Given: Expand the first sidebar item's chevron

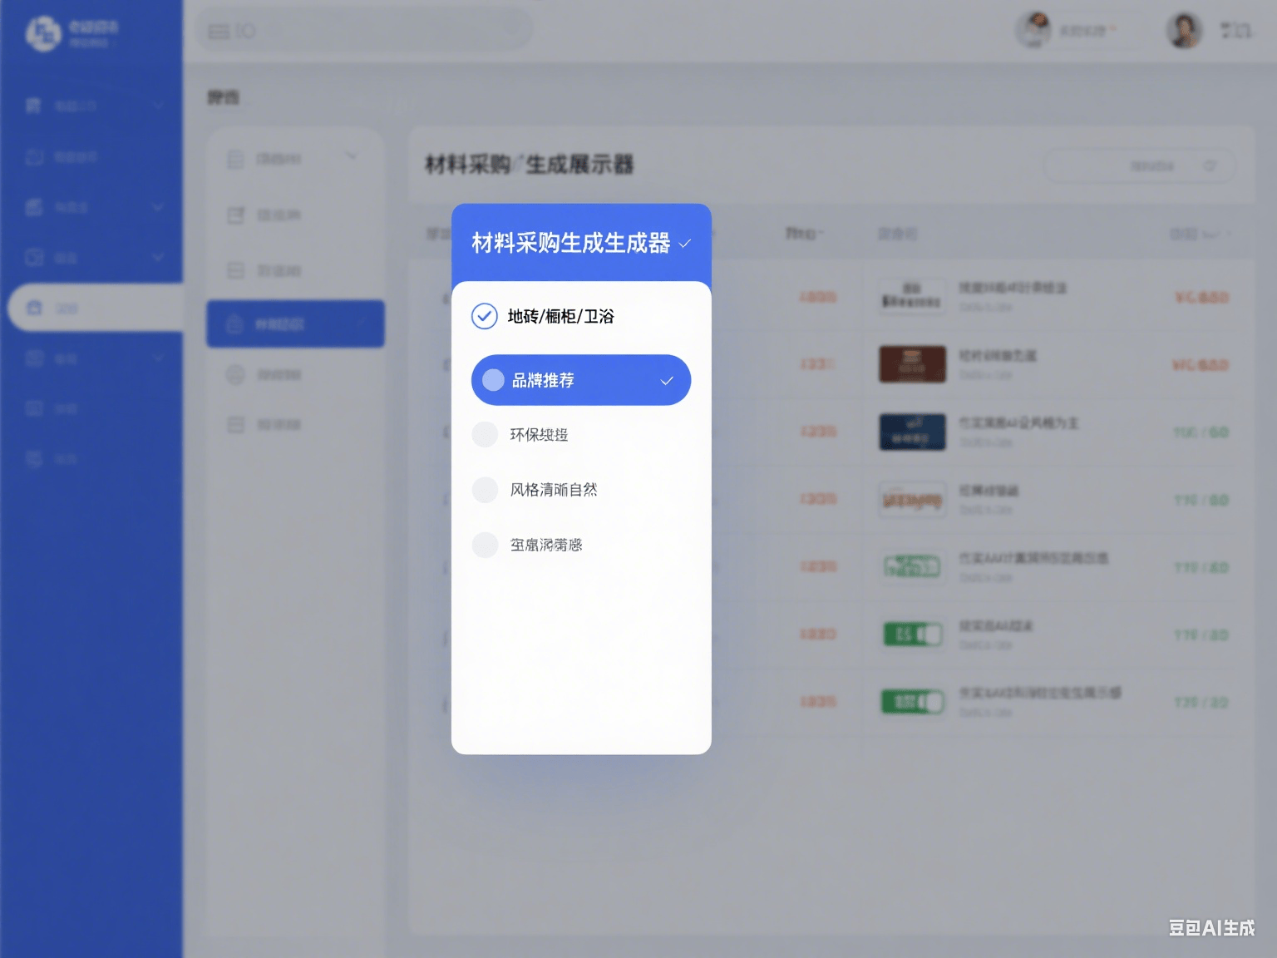Looking at the screenshot, I should tap(158, 106).
